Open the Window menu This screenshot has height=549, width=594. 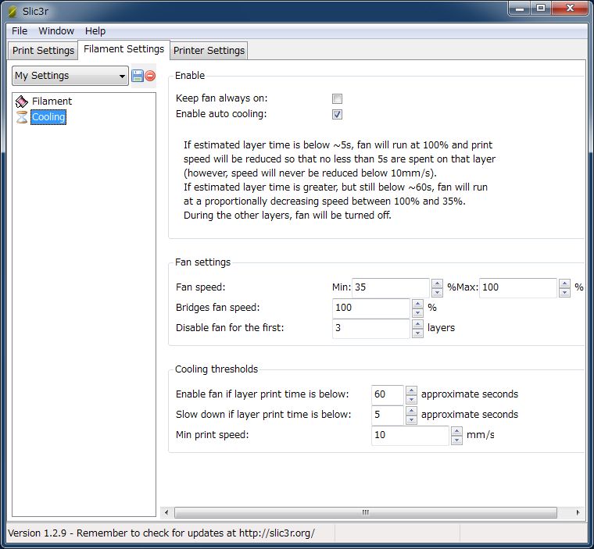(x=56, y=31)
